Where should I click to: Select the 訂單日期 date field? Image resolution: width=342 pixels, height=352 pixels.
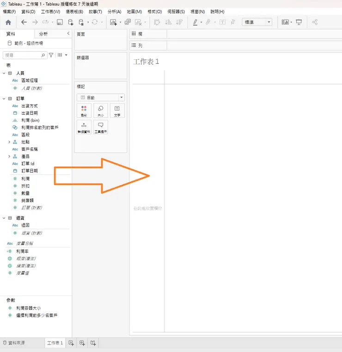click(30, 171)
